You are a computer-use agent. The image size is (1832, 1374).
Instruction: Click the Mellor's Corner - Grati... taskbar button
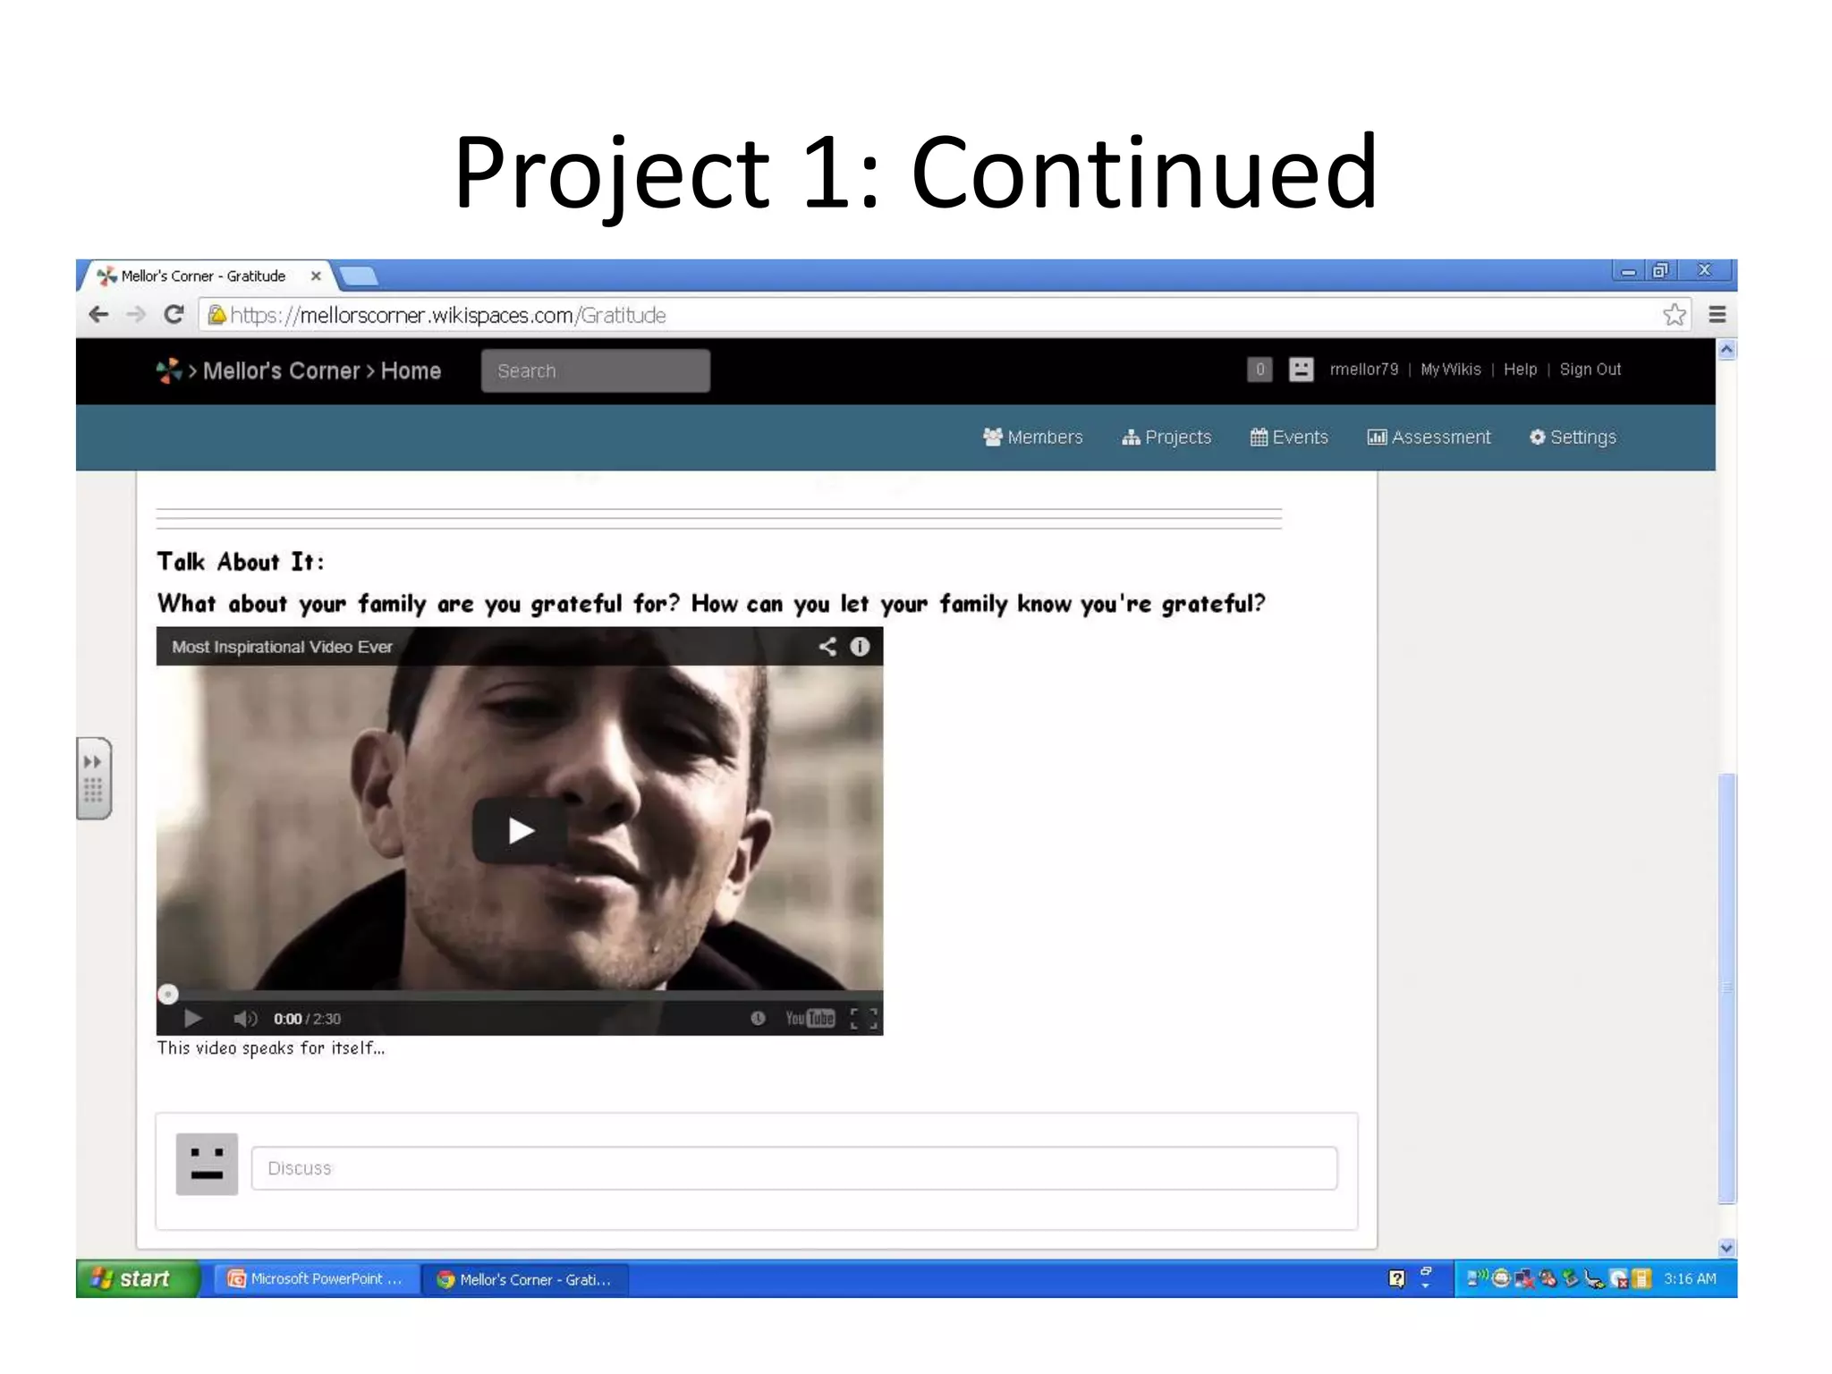[x=525, y=1279]
